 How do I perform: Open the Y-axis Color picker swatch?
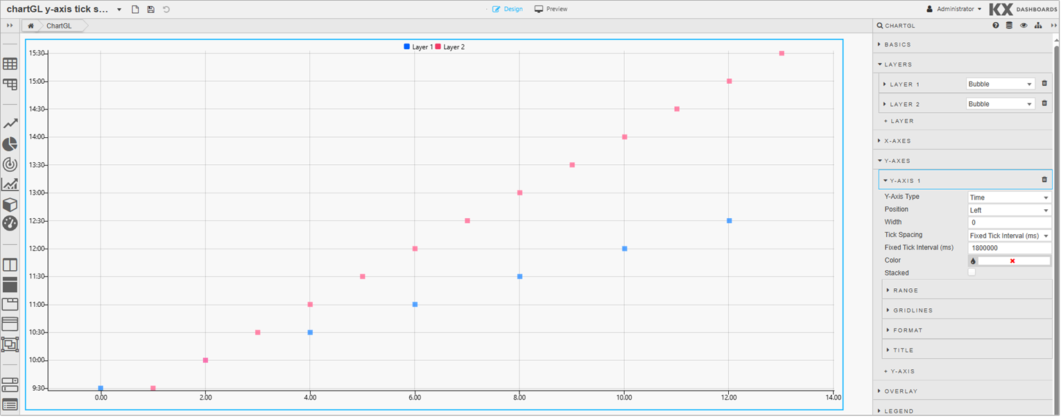pos(973,261)
